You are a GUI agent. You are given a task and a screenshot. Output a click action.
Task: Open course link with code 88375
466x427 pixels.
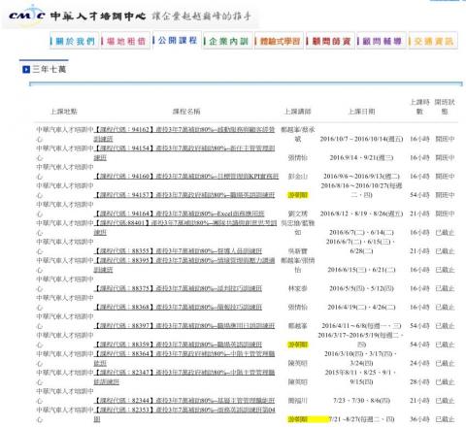pos(178,288)
